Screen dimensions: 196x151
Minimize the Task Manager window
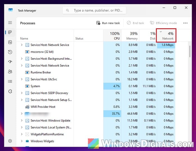164,8
